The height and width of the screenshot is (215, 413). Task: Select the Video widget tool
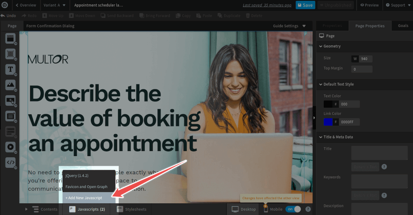coord(10,147)
